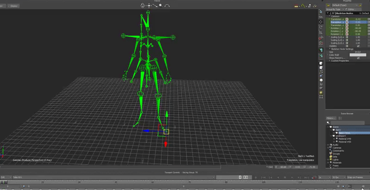Collapse the Common properties group

tap(330, 16)
